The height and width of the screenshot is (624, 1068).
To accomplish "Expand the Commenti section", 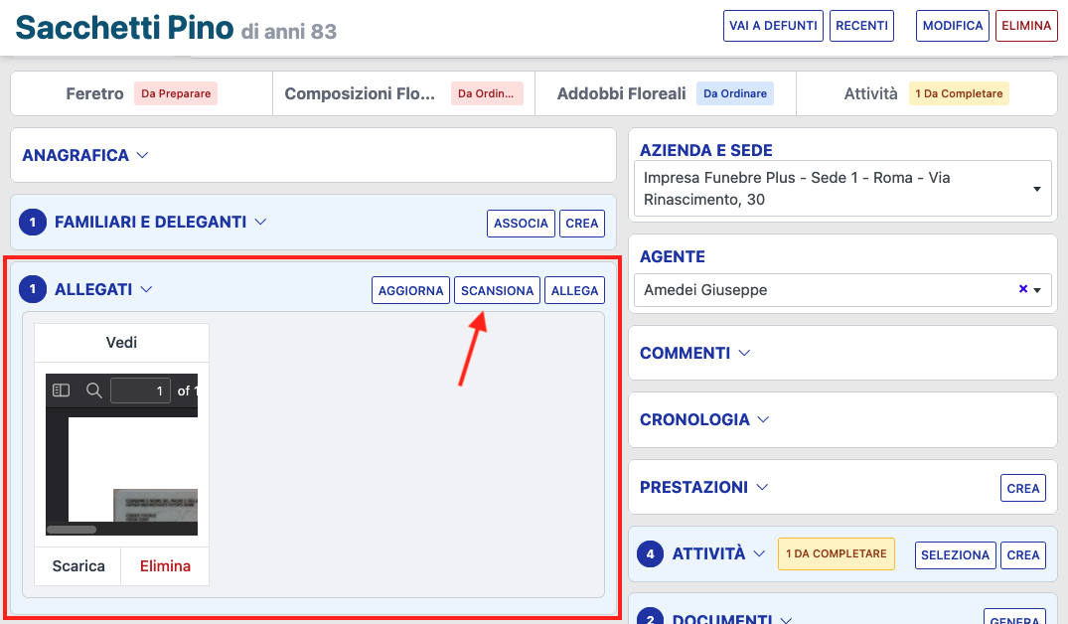I will click(694, 353).
